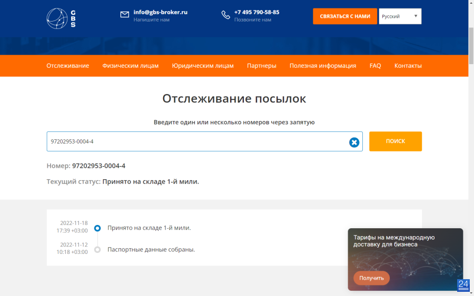This screenshot has height=296, width=474.
Task: Click the ПОИСК search button
Action: click(x=396, y=141)
